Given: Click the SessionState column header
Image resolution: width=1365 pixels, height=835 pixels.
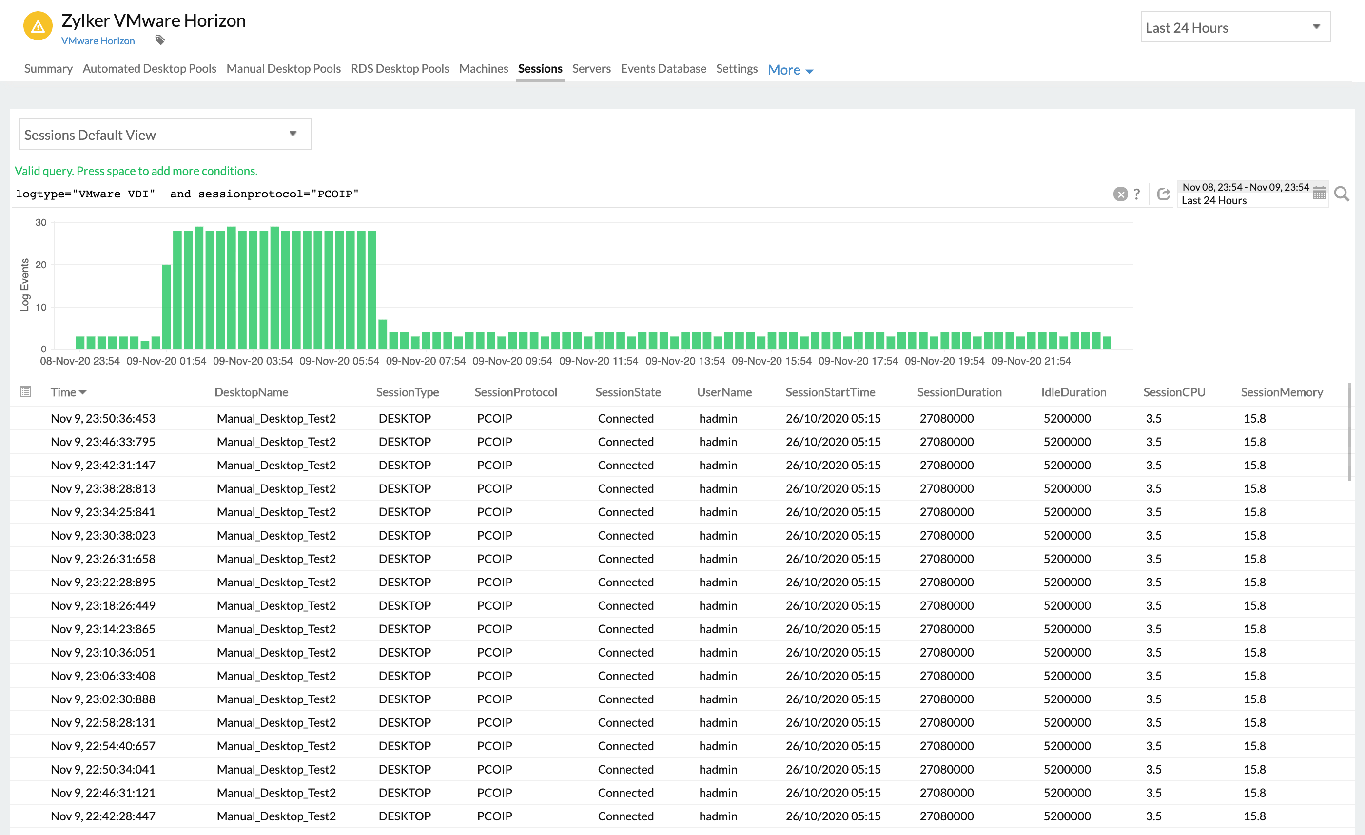Looking at the screenshot, I should [x=628, y=392].
